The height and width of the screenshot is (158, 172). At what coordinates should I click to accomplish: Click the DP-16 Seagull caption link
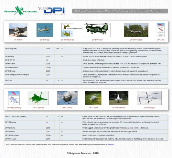pyautogui.click(x=149, y=108)
